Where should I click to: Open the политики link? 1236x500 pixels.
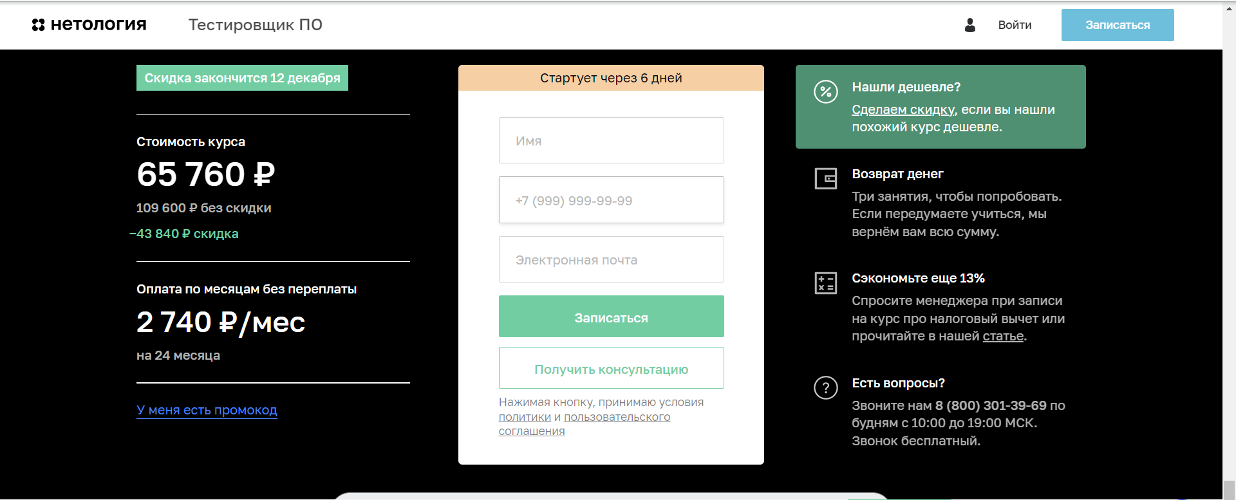point(525,417)
